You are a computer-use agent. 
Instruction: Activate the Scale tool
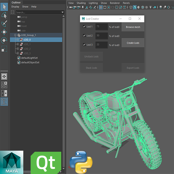(4, 49)
